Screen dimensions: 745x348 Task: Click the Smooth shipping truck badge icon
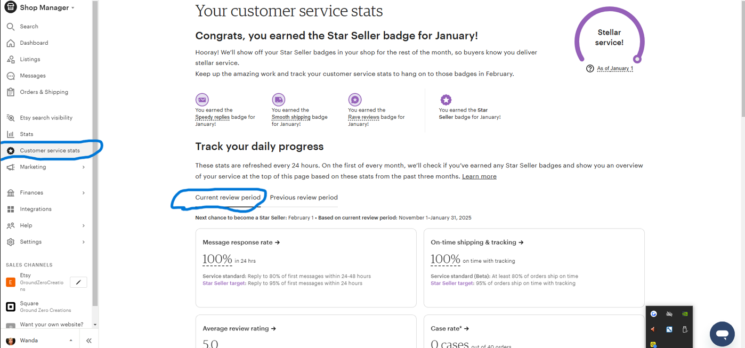(x=279, y=100)
